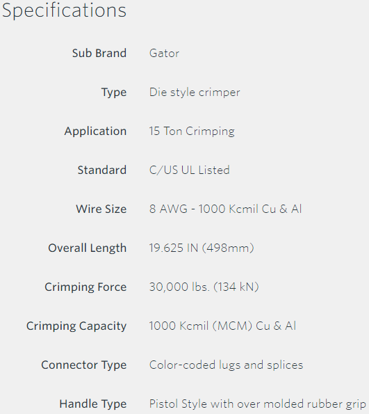
Task: Click the Connector Type label
Action: [84, 365]
